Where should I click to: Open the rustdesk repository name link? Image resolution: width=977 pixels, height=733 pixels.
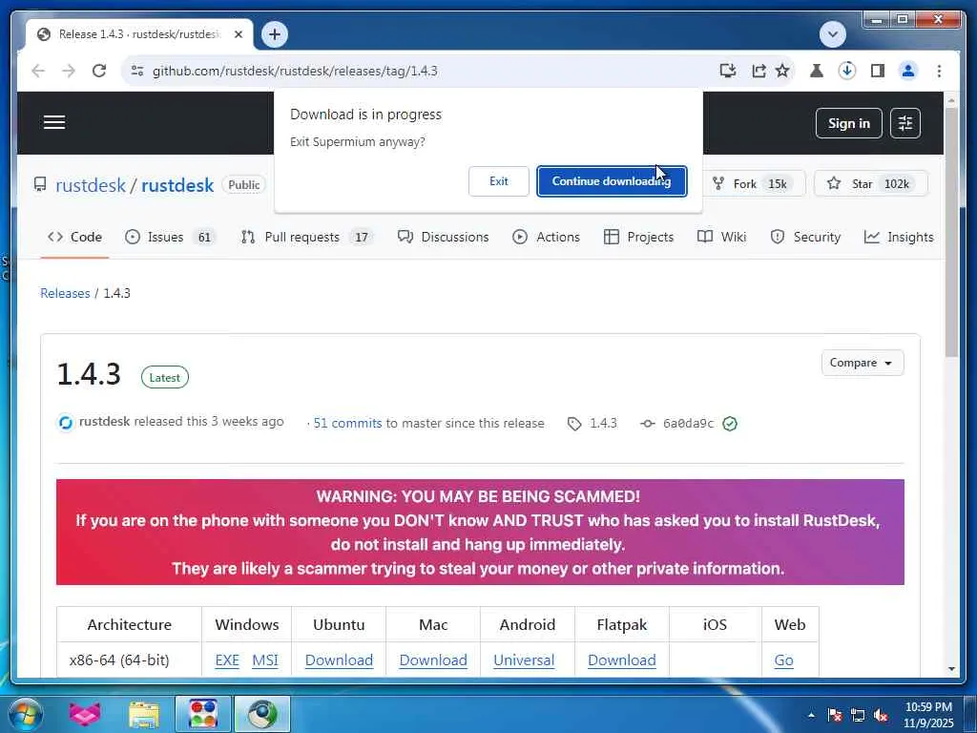pyautogui.click(x=177, y=185)
